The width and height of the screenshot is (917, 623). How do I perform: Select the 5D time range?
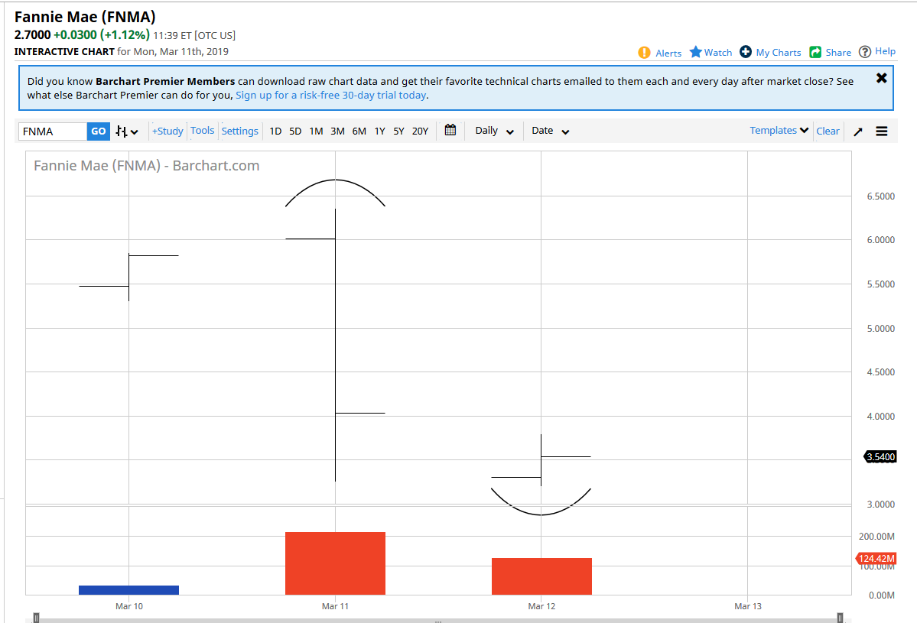[295, 131]
